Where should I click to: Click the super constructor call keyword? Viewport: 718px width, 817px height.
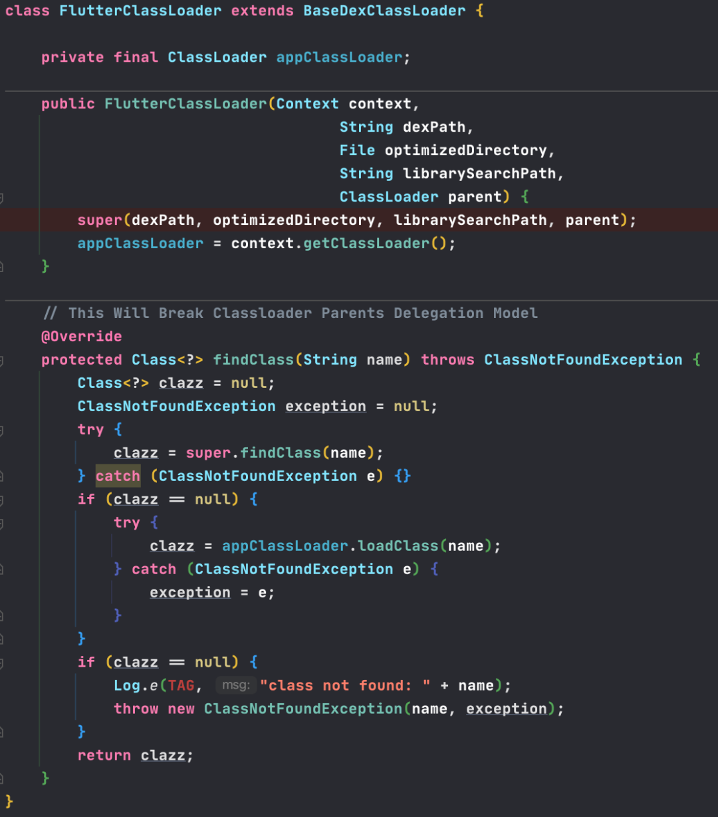click(100, 221)
